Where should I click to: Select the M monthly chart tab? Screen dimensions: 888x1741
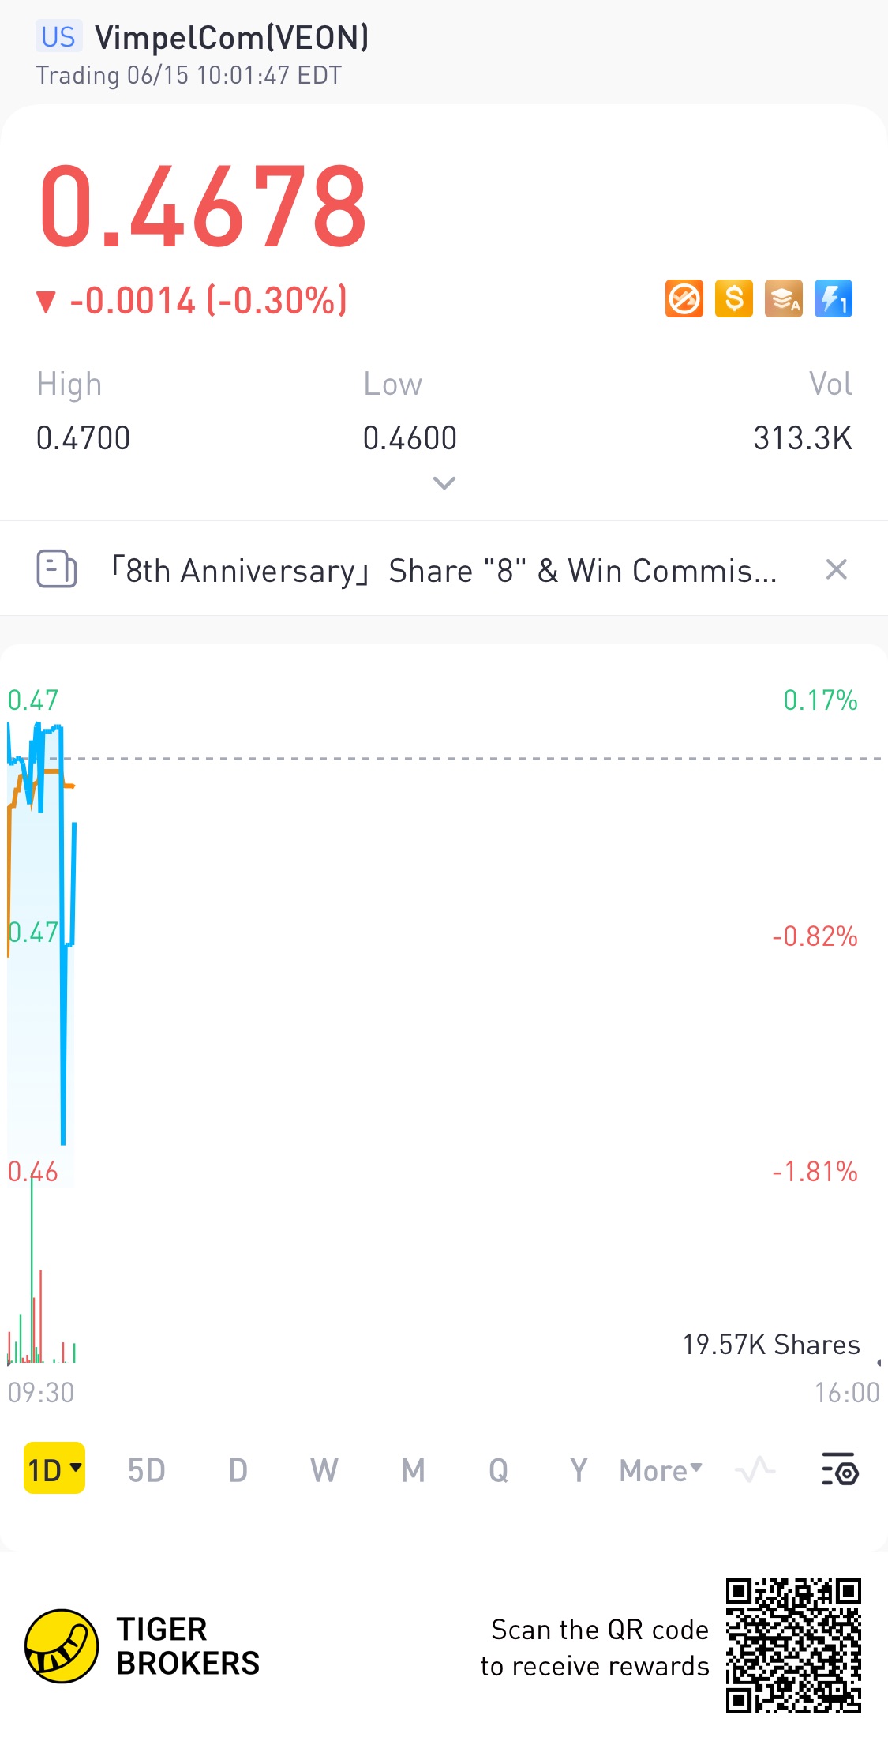pos(413,1470)
